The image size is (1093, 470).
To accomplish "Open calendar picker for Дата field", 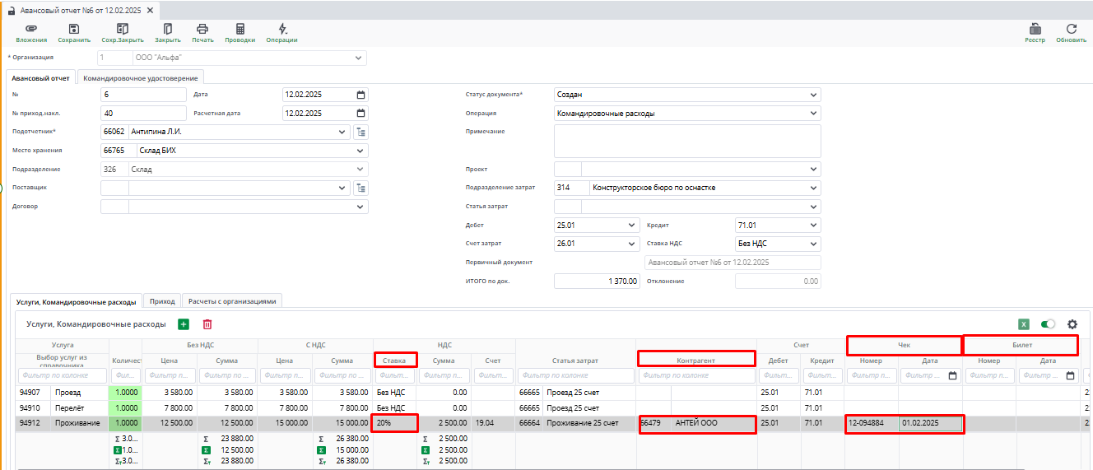I will [x=360, y=95].
